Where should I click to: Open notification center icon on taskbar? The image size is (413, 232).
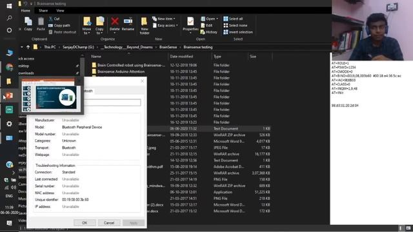tap(9, 223)
